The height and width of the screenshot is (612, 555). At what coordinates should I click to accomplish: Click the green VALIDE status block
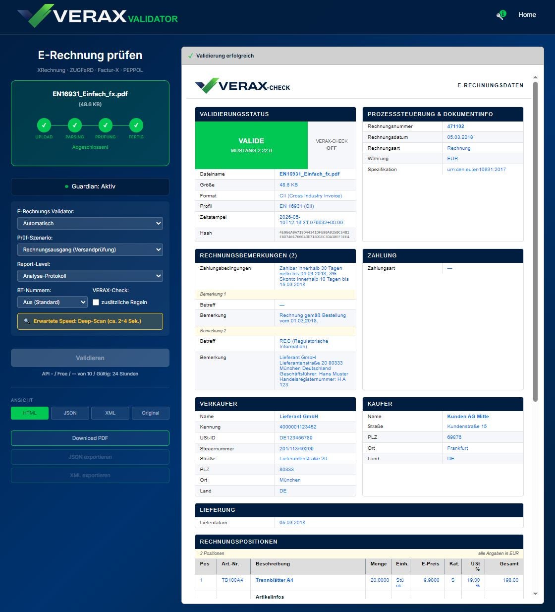pos(251,145)
